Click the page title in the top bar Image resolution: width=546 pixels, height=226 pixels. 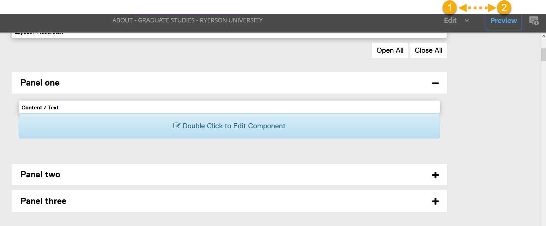click(188, 20)
